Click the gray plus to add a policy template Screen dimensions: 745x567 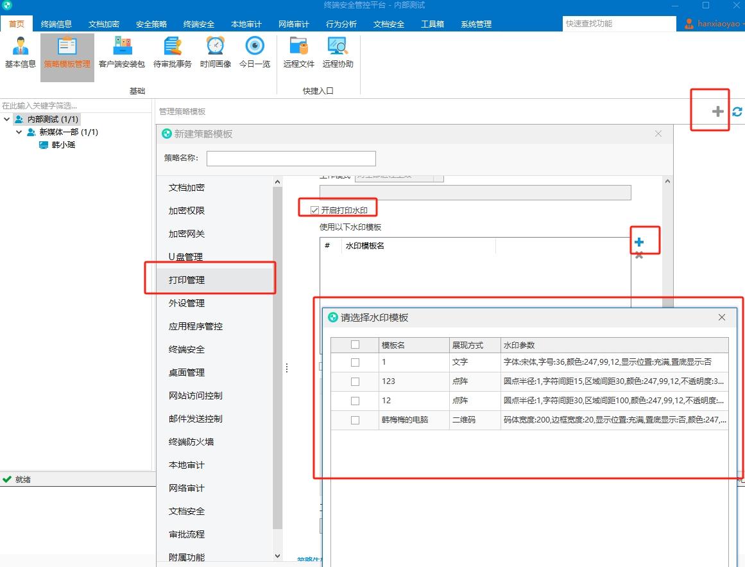pyautogui.click(x=717, y=111)
